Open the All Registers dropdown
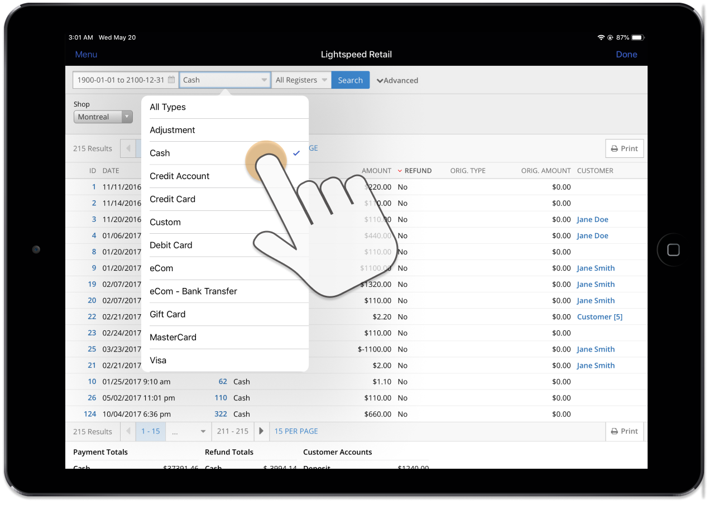This screenshot has width=709, height=505. pyautogui.click(x=301, y=80)
